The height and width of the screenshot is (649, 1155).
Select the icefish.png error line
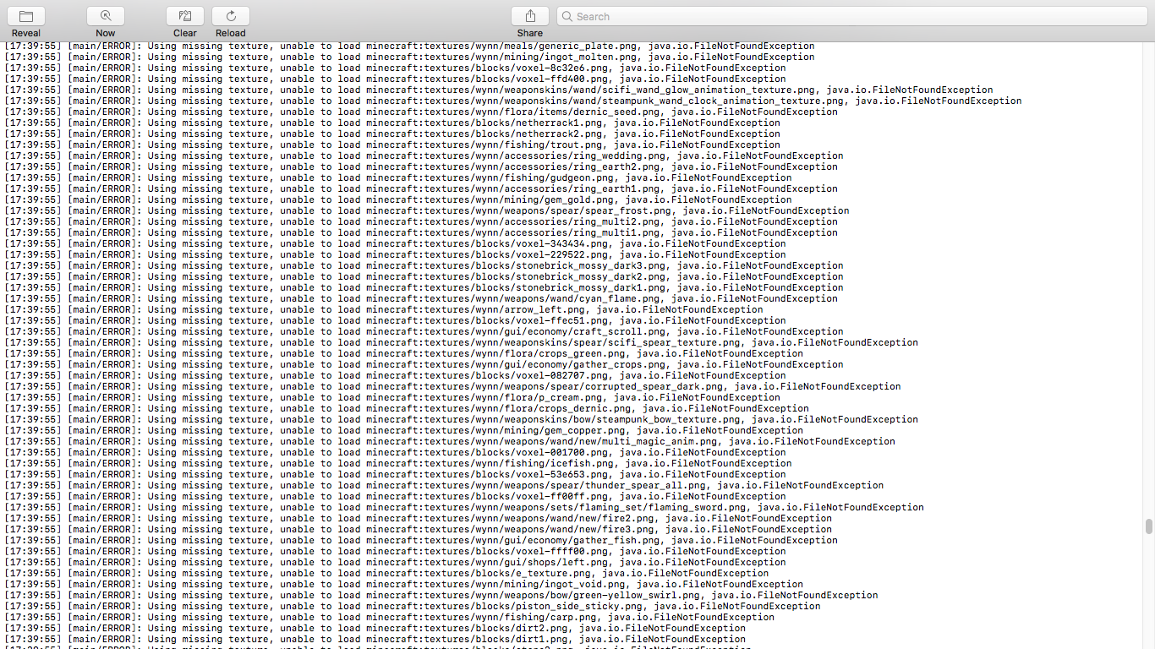(398, 464)
